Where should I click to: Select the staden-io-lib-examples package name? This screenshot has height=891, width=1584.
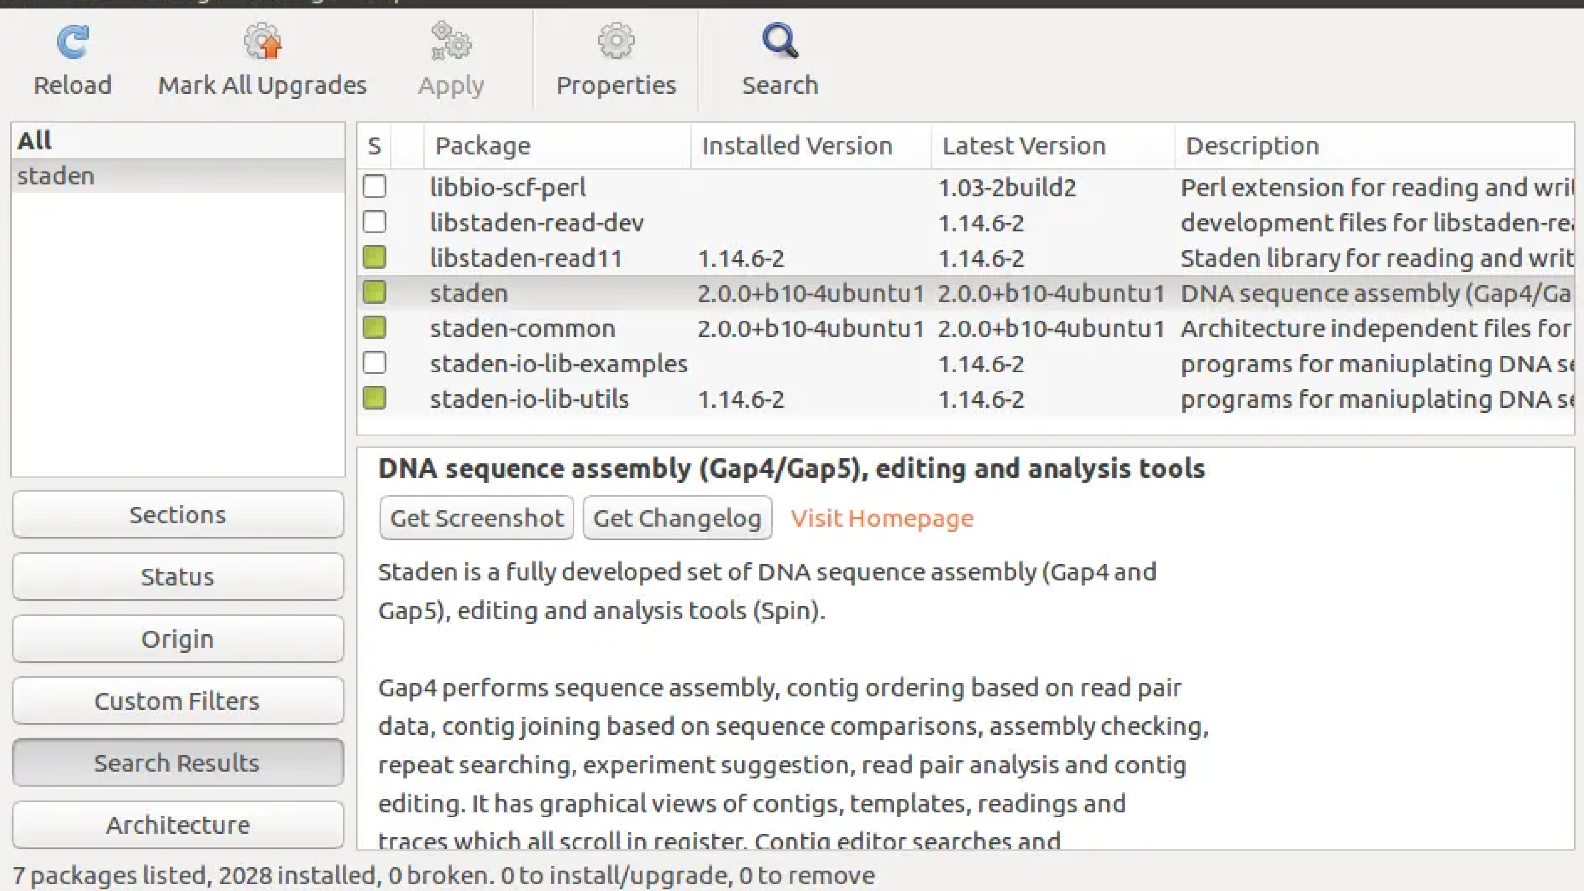[x=558, y=364]
